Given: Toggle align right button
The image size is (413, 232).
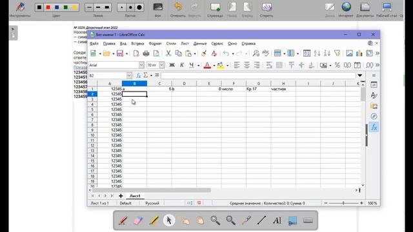Looking at the screenshot, I should (257, 65).
